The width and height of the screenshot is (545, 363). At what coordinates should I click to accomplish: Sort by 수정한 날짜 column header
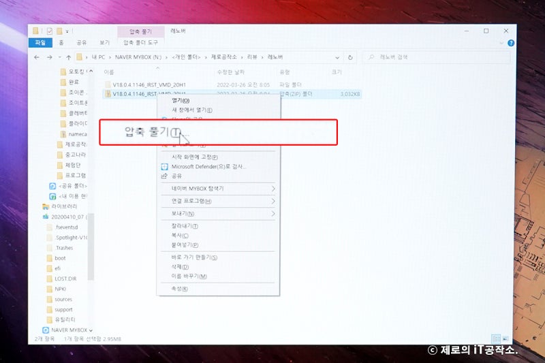click(230, 72)
